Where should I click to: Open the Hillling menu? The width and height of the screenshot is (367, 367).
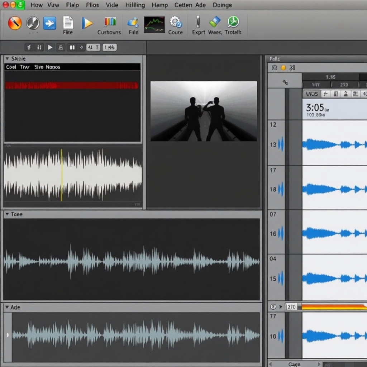click(x=135, y=5)
